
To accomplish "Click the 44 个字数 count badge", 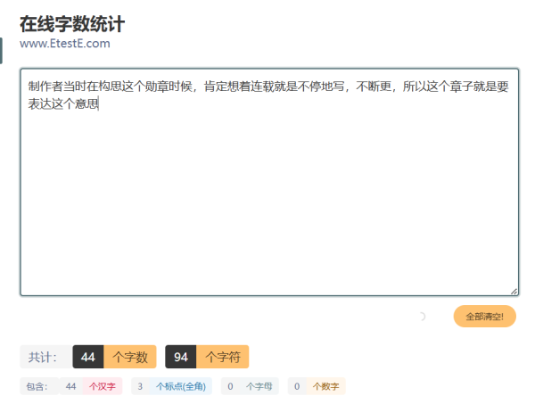I will (x=114, y=357).
